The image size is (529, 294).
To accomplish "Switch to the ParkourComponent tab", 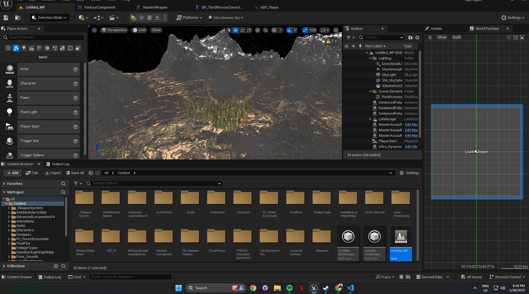I will (100, 7).
